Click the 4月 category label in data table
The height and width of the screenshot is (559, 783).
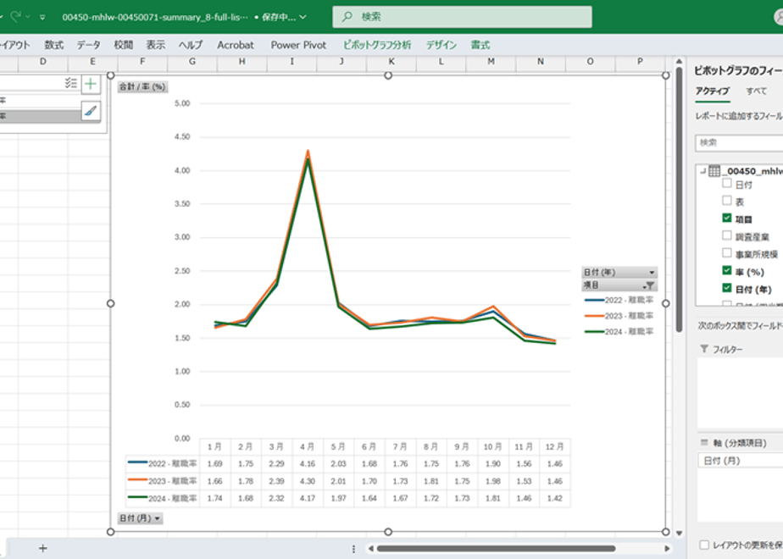(x=307, y=446)
